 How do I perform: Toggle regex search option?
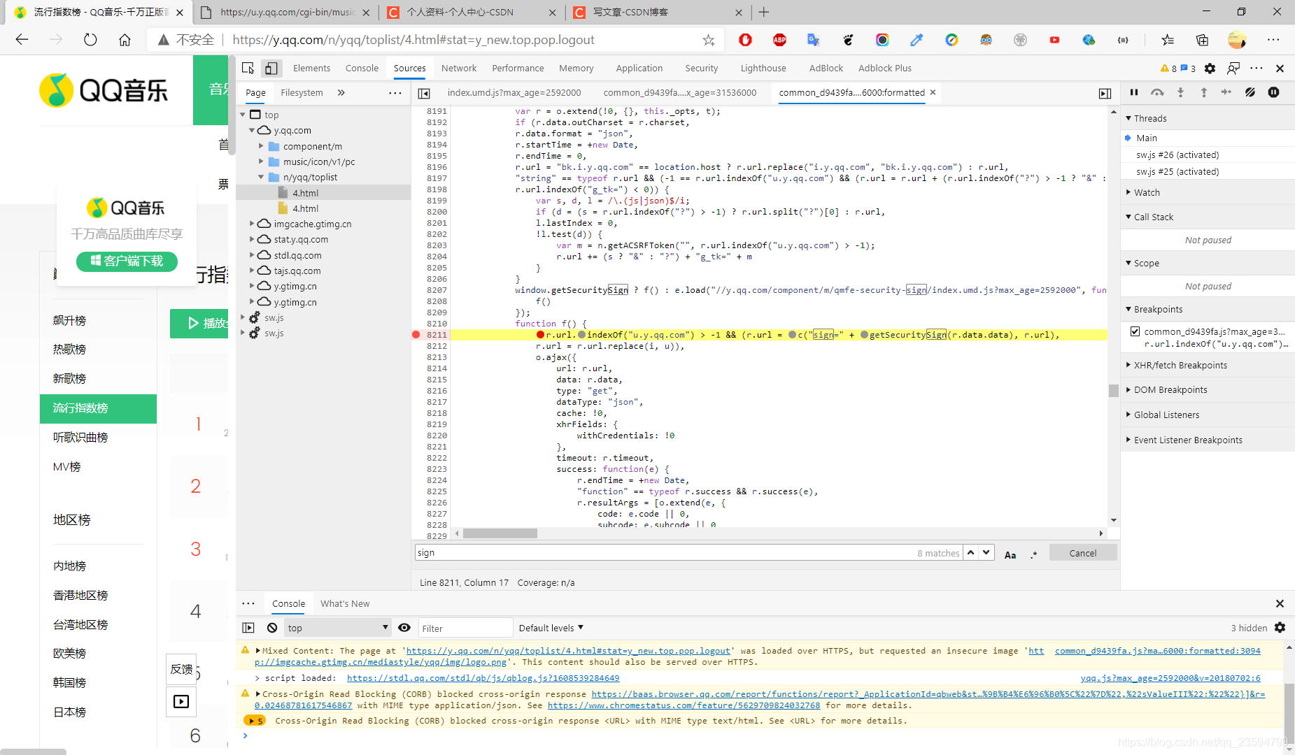point(1034,554)
